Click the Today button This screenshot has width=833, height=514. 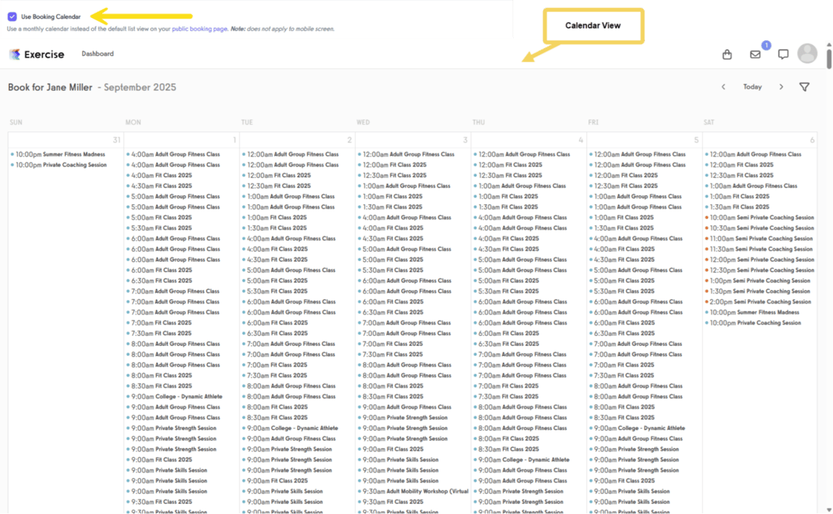[x=752, y=86]
